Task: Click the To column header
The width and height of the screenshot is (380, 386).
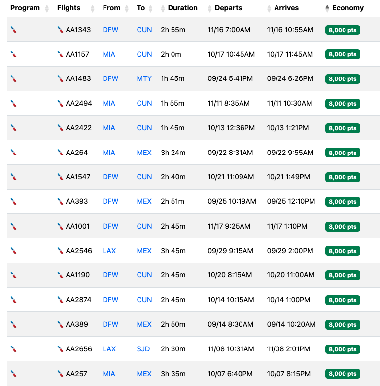Action: click(x=141, y=8)
